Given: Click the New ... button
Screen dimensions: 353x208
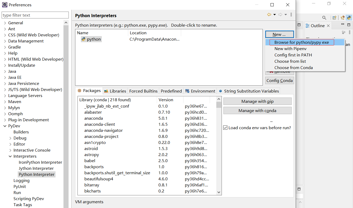Looking at the screenshot, I should click(279, 34).
